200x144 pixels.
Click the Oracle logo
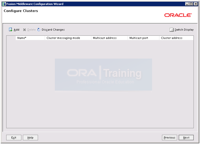pyautogui.click(x=178, y=15)
